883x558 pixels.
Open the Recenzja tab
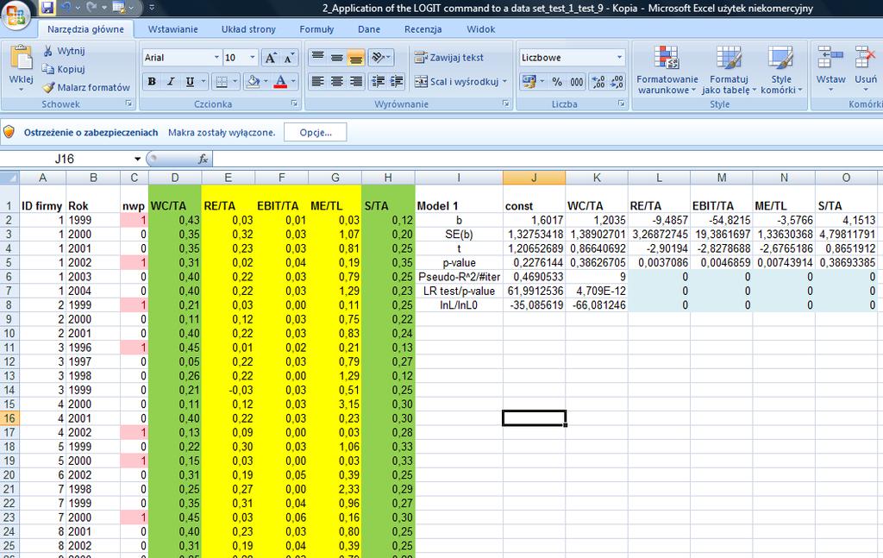(x=423, y=29)
